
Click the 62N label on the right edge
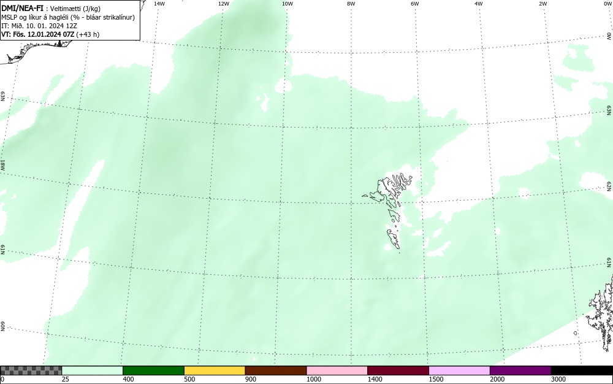tap(609, 186)
